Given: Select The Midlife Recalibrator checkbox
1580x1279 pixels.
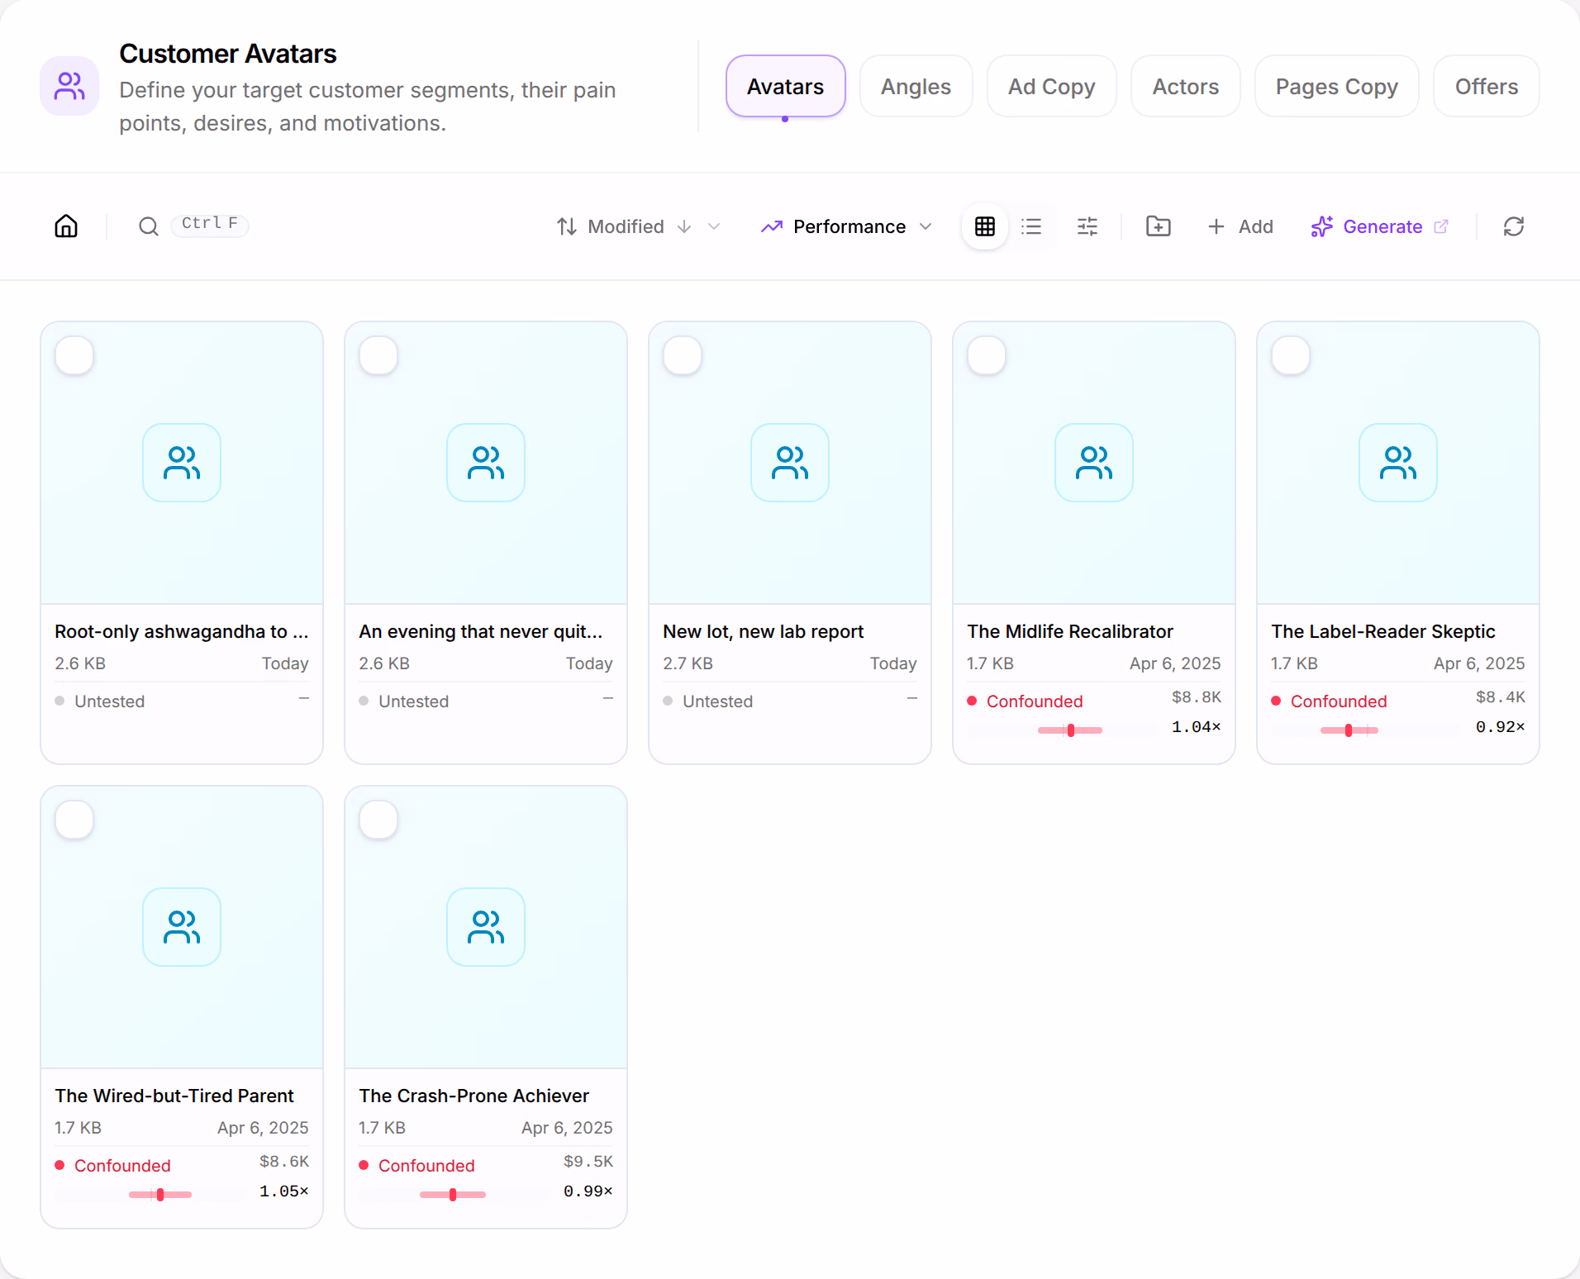Looking at the screenshot, I should [987, 356].
